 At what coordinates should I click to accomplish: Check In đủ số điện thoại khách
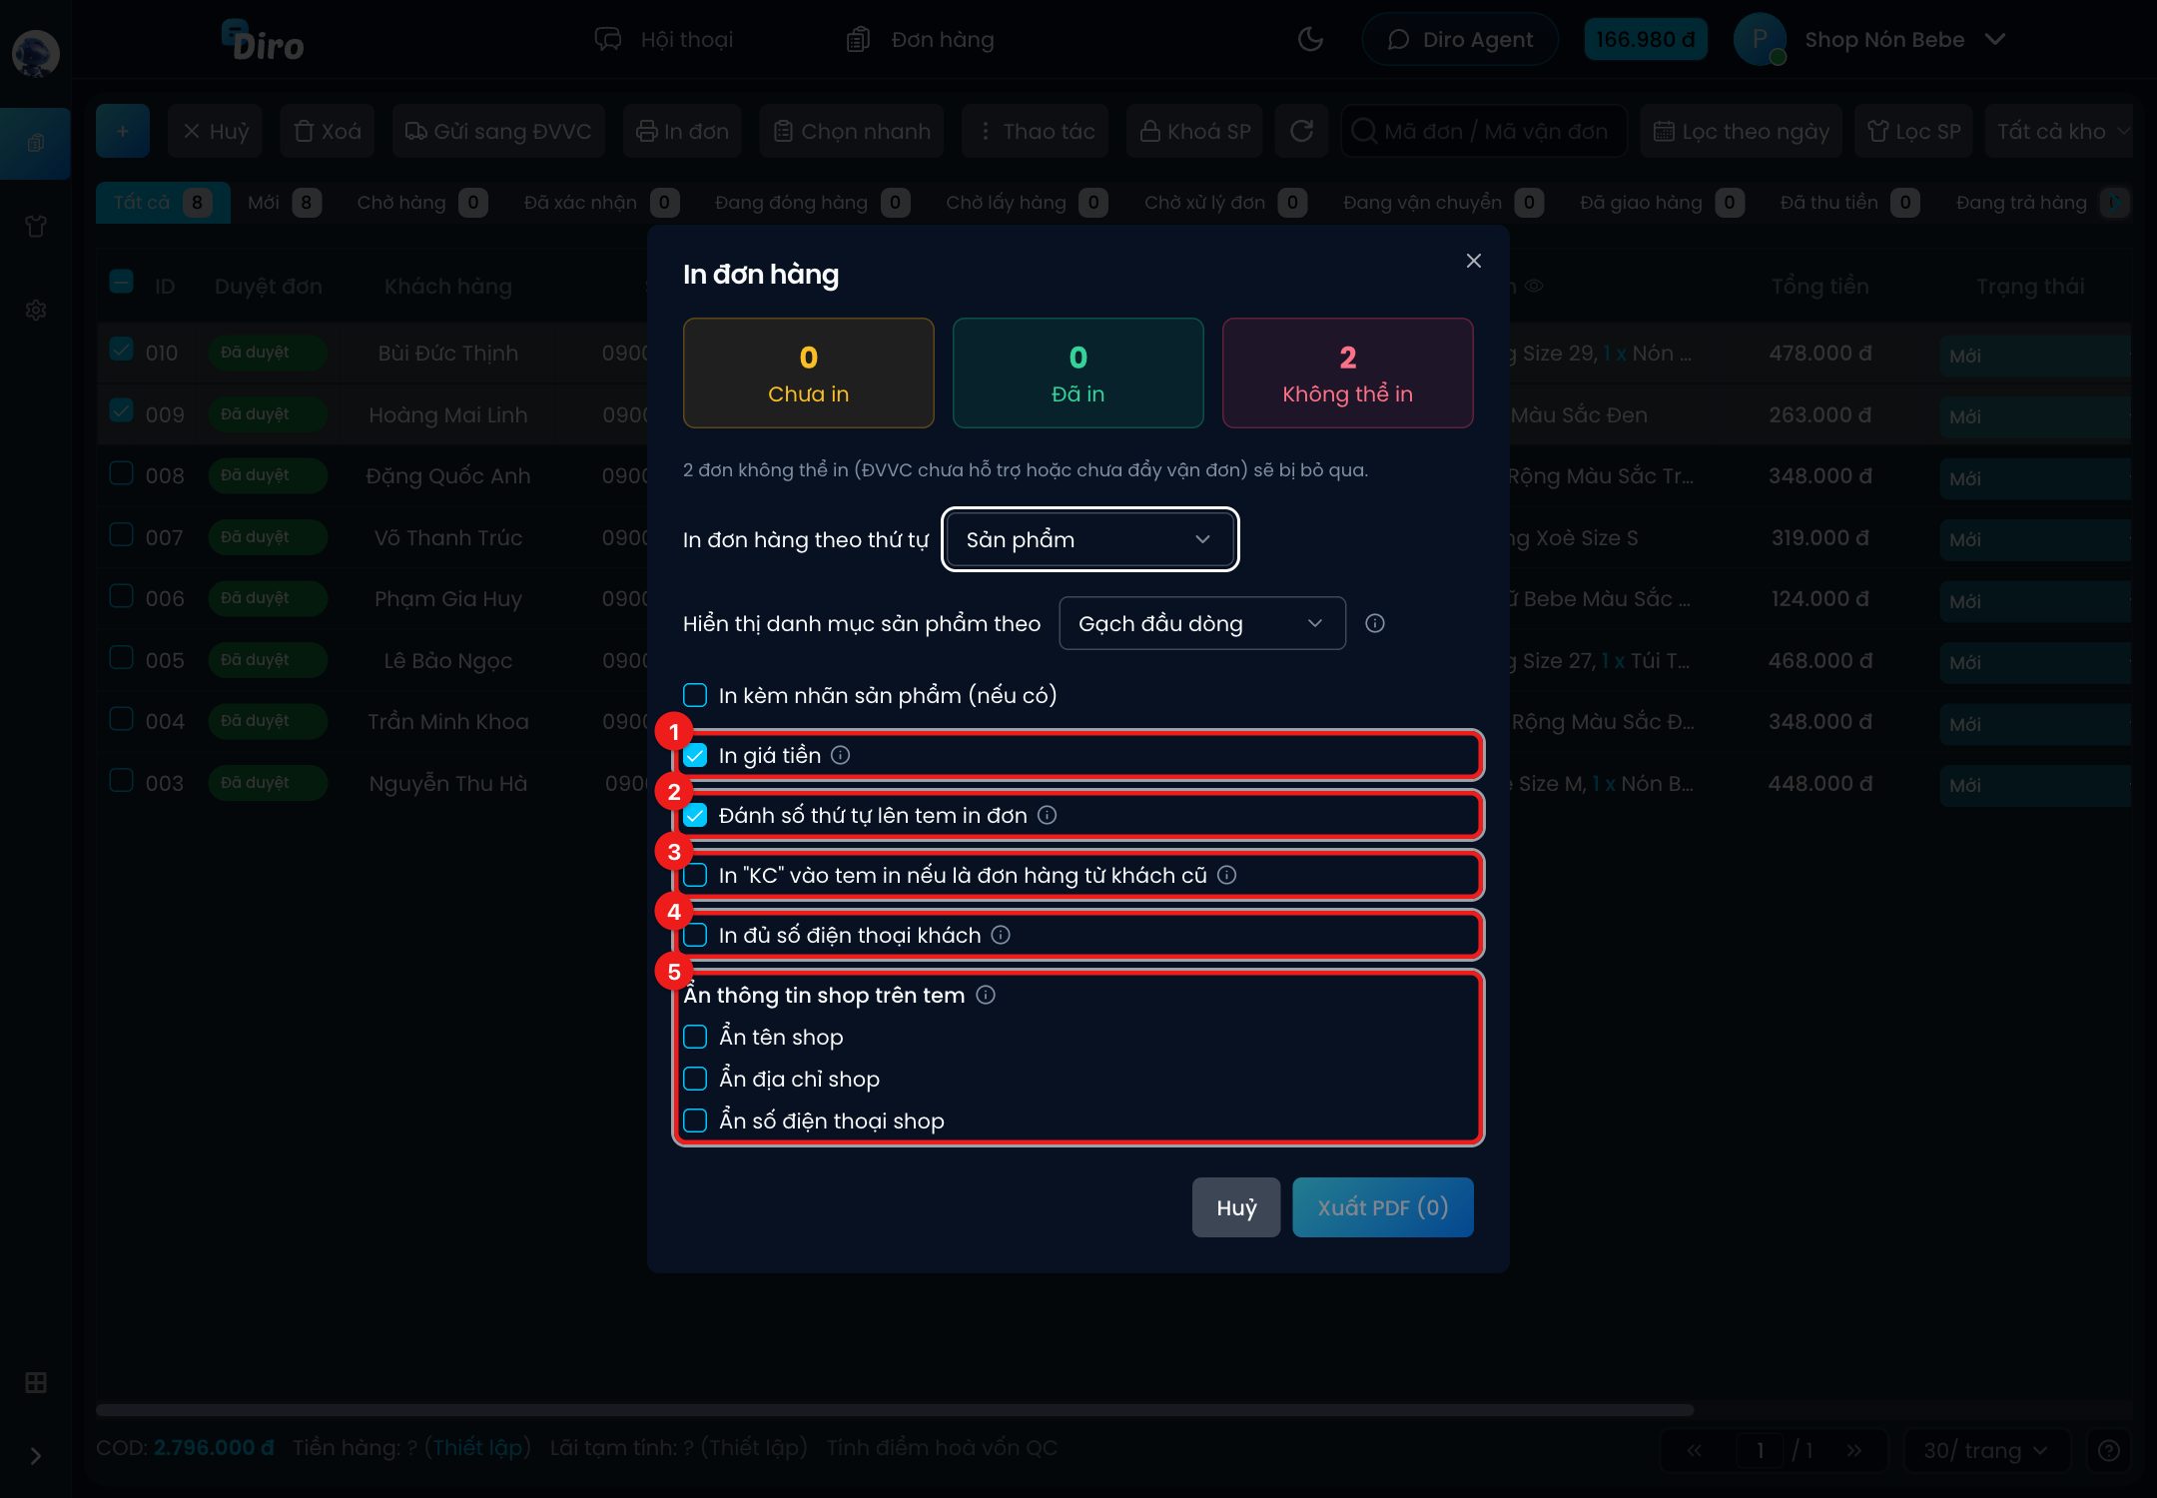695,935
